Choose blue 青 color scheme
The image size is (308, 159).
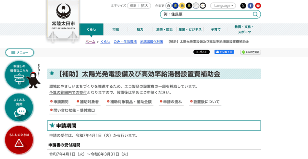pos(175,6)
